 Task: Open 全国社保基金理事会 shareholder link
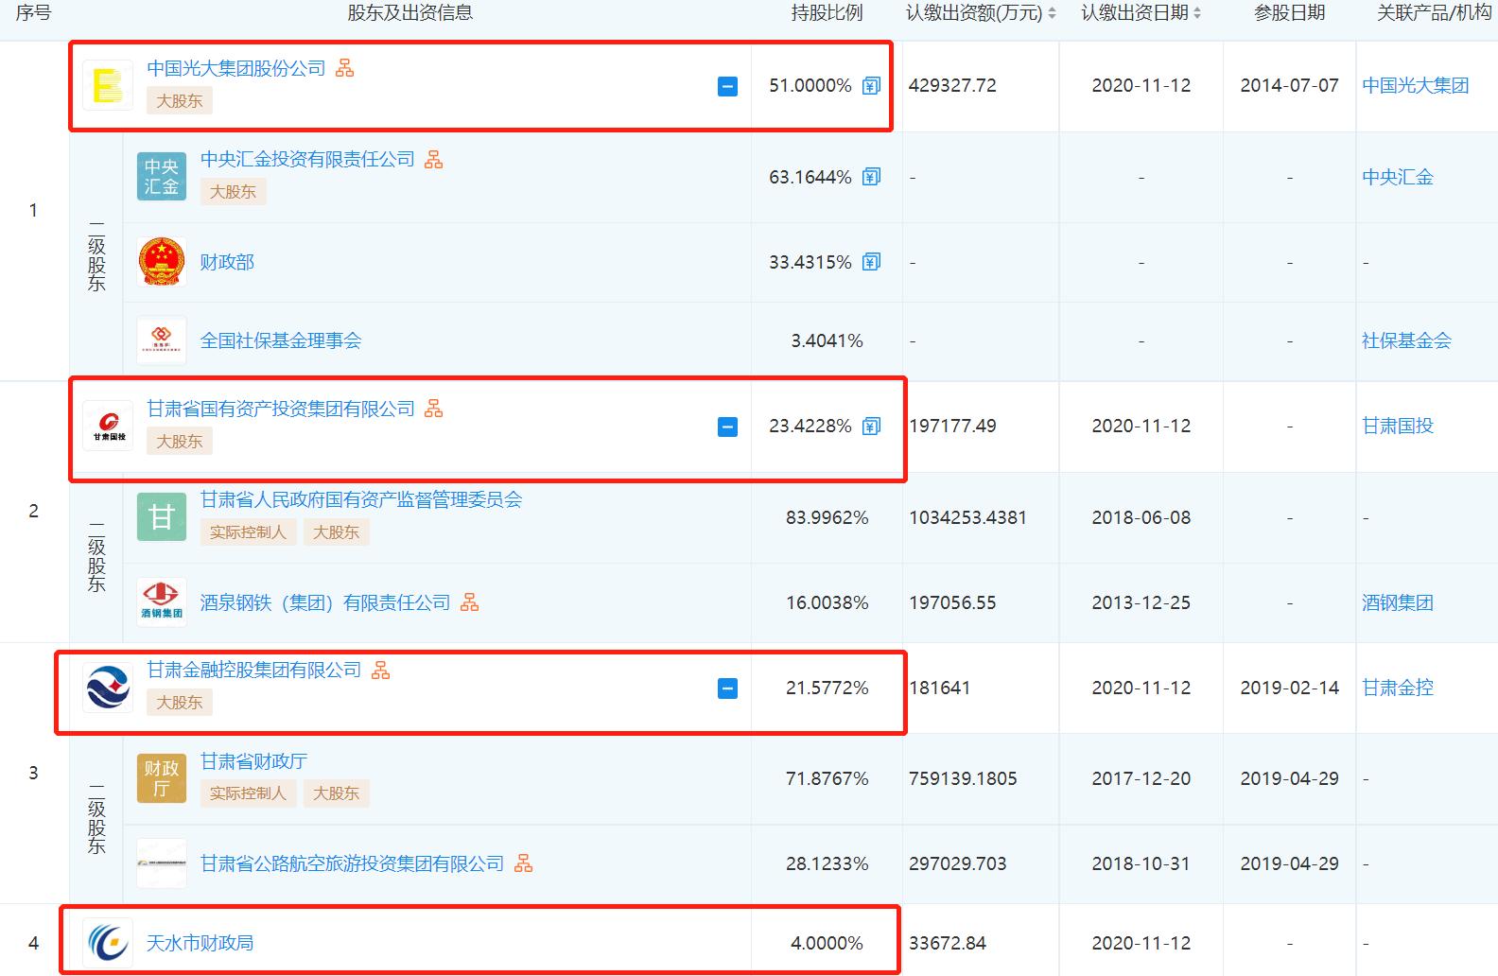coord(281,340)
